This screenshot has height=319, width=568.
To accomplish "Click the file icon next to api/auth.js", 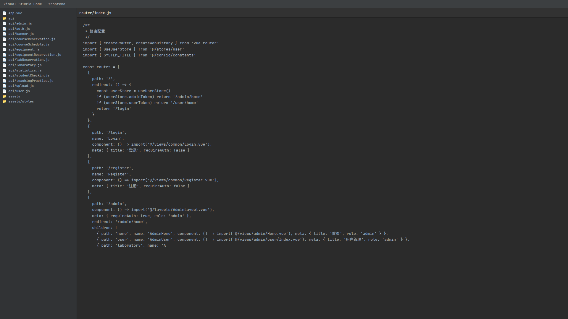I will pos(4,29).
